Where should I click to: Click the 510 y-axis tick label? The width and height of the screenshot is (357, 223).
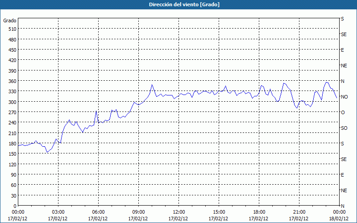pyautogui.click(x=12, y=29)
